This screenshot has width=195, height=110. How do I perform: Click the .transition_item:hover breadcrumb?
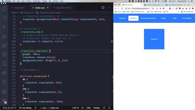(48, 13)
